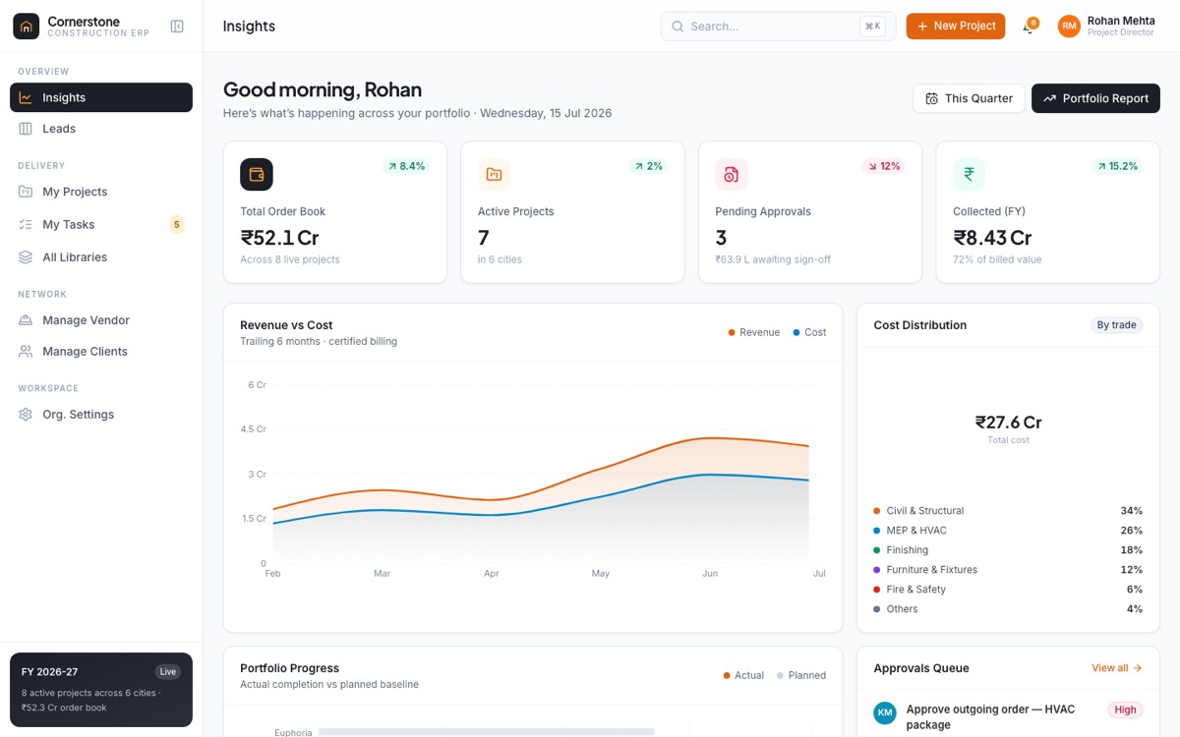Click View all in Approvals Queue
The image size is (1180, 737).
pyautogui.click(x=1116, y=668)
